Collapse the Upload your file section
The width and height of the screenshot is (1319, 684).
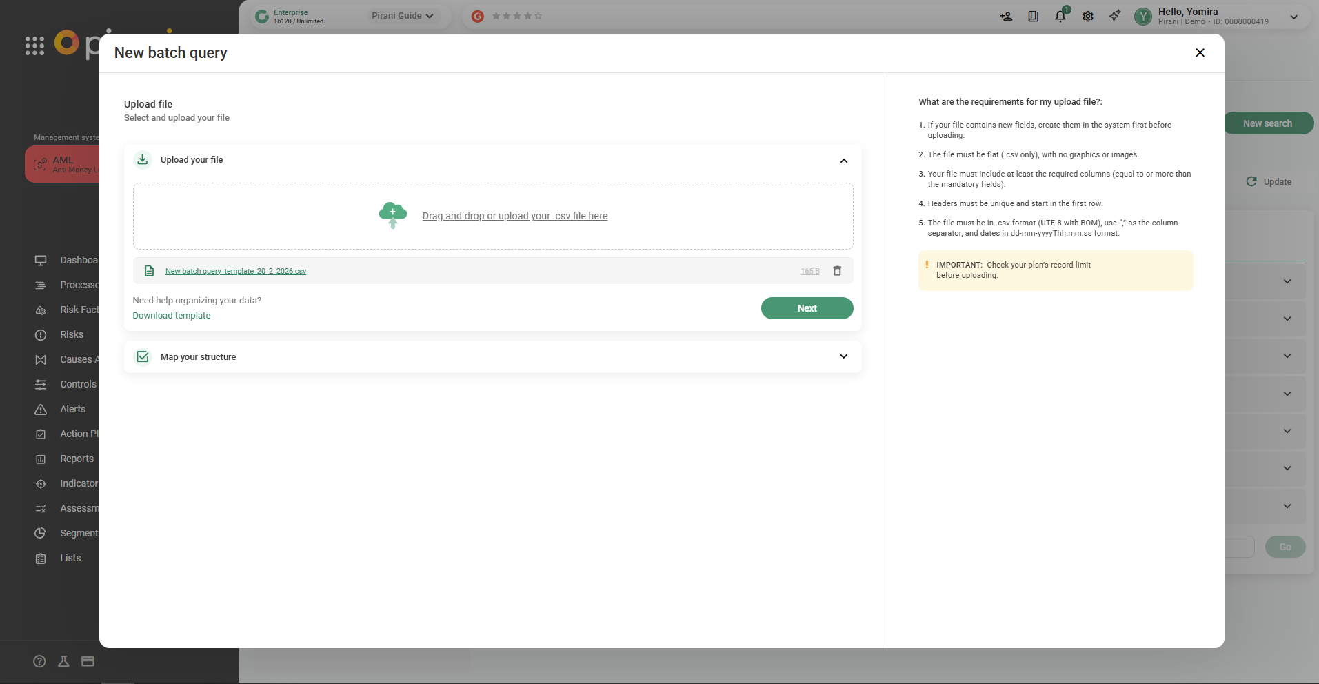(x=843, y=161)
